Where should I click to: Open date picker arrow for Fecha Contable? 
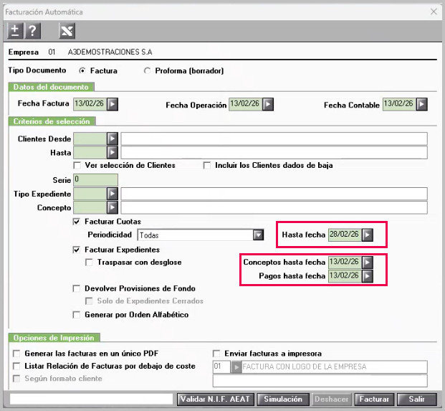point(422,104)
